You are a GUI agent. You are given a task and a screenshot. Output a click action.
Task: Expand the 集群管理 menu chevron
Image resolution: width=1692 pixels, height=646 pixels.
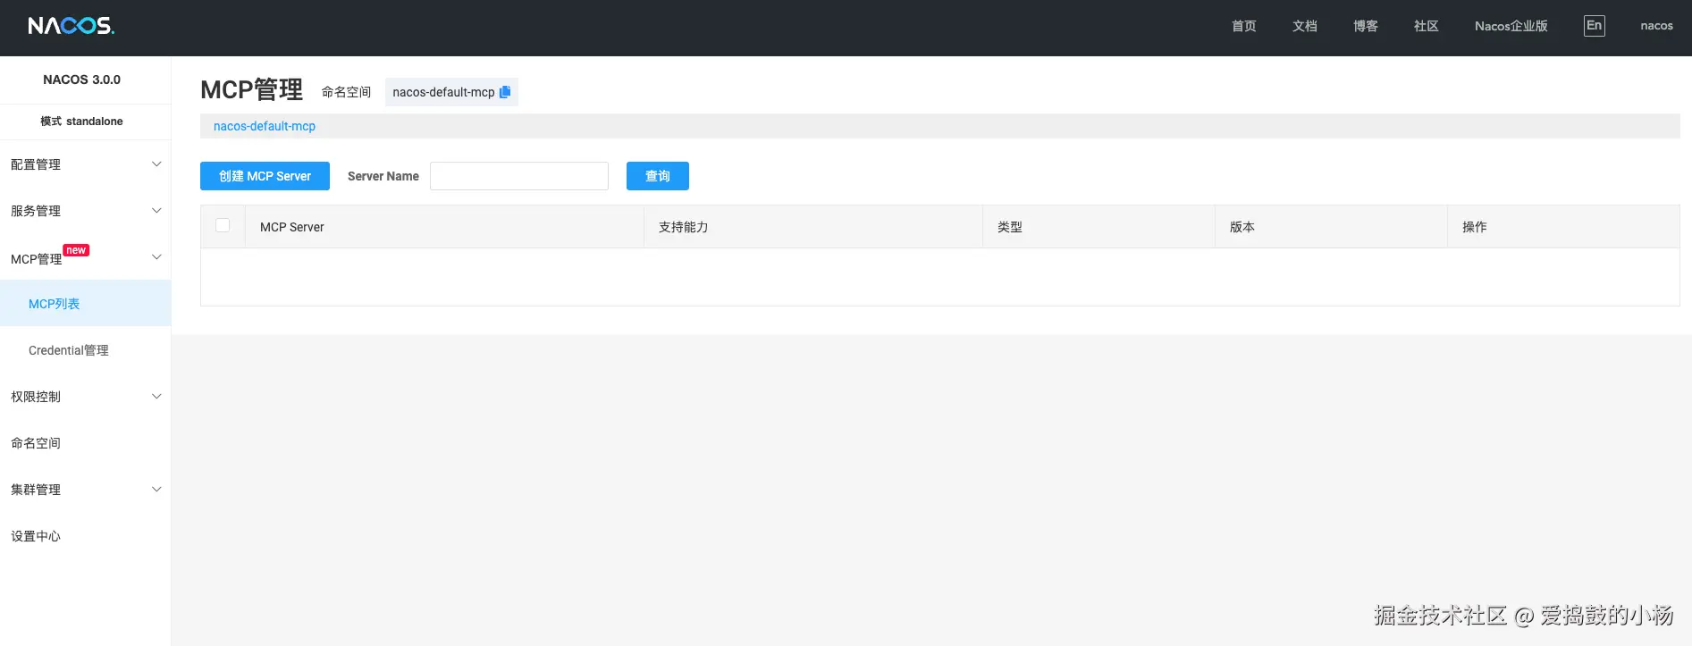click(x=156, y=490)
